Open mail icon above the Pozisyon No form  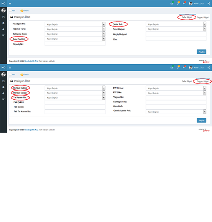click(x=172, y=3)
